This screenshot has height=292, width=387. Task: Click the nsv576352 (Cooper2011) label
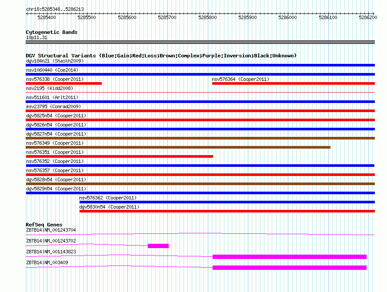tap(55, 161)
